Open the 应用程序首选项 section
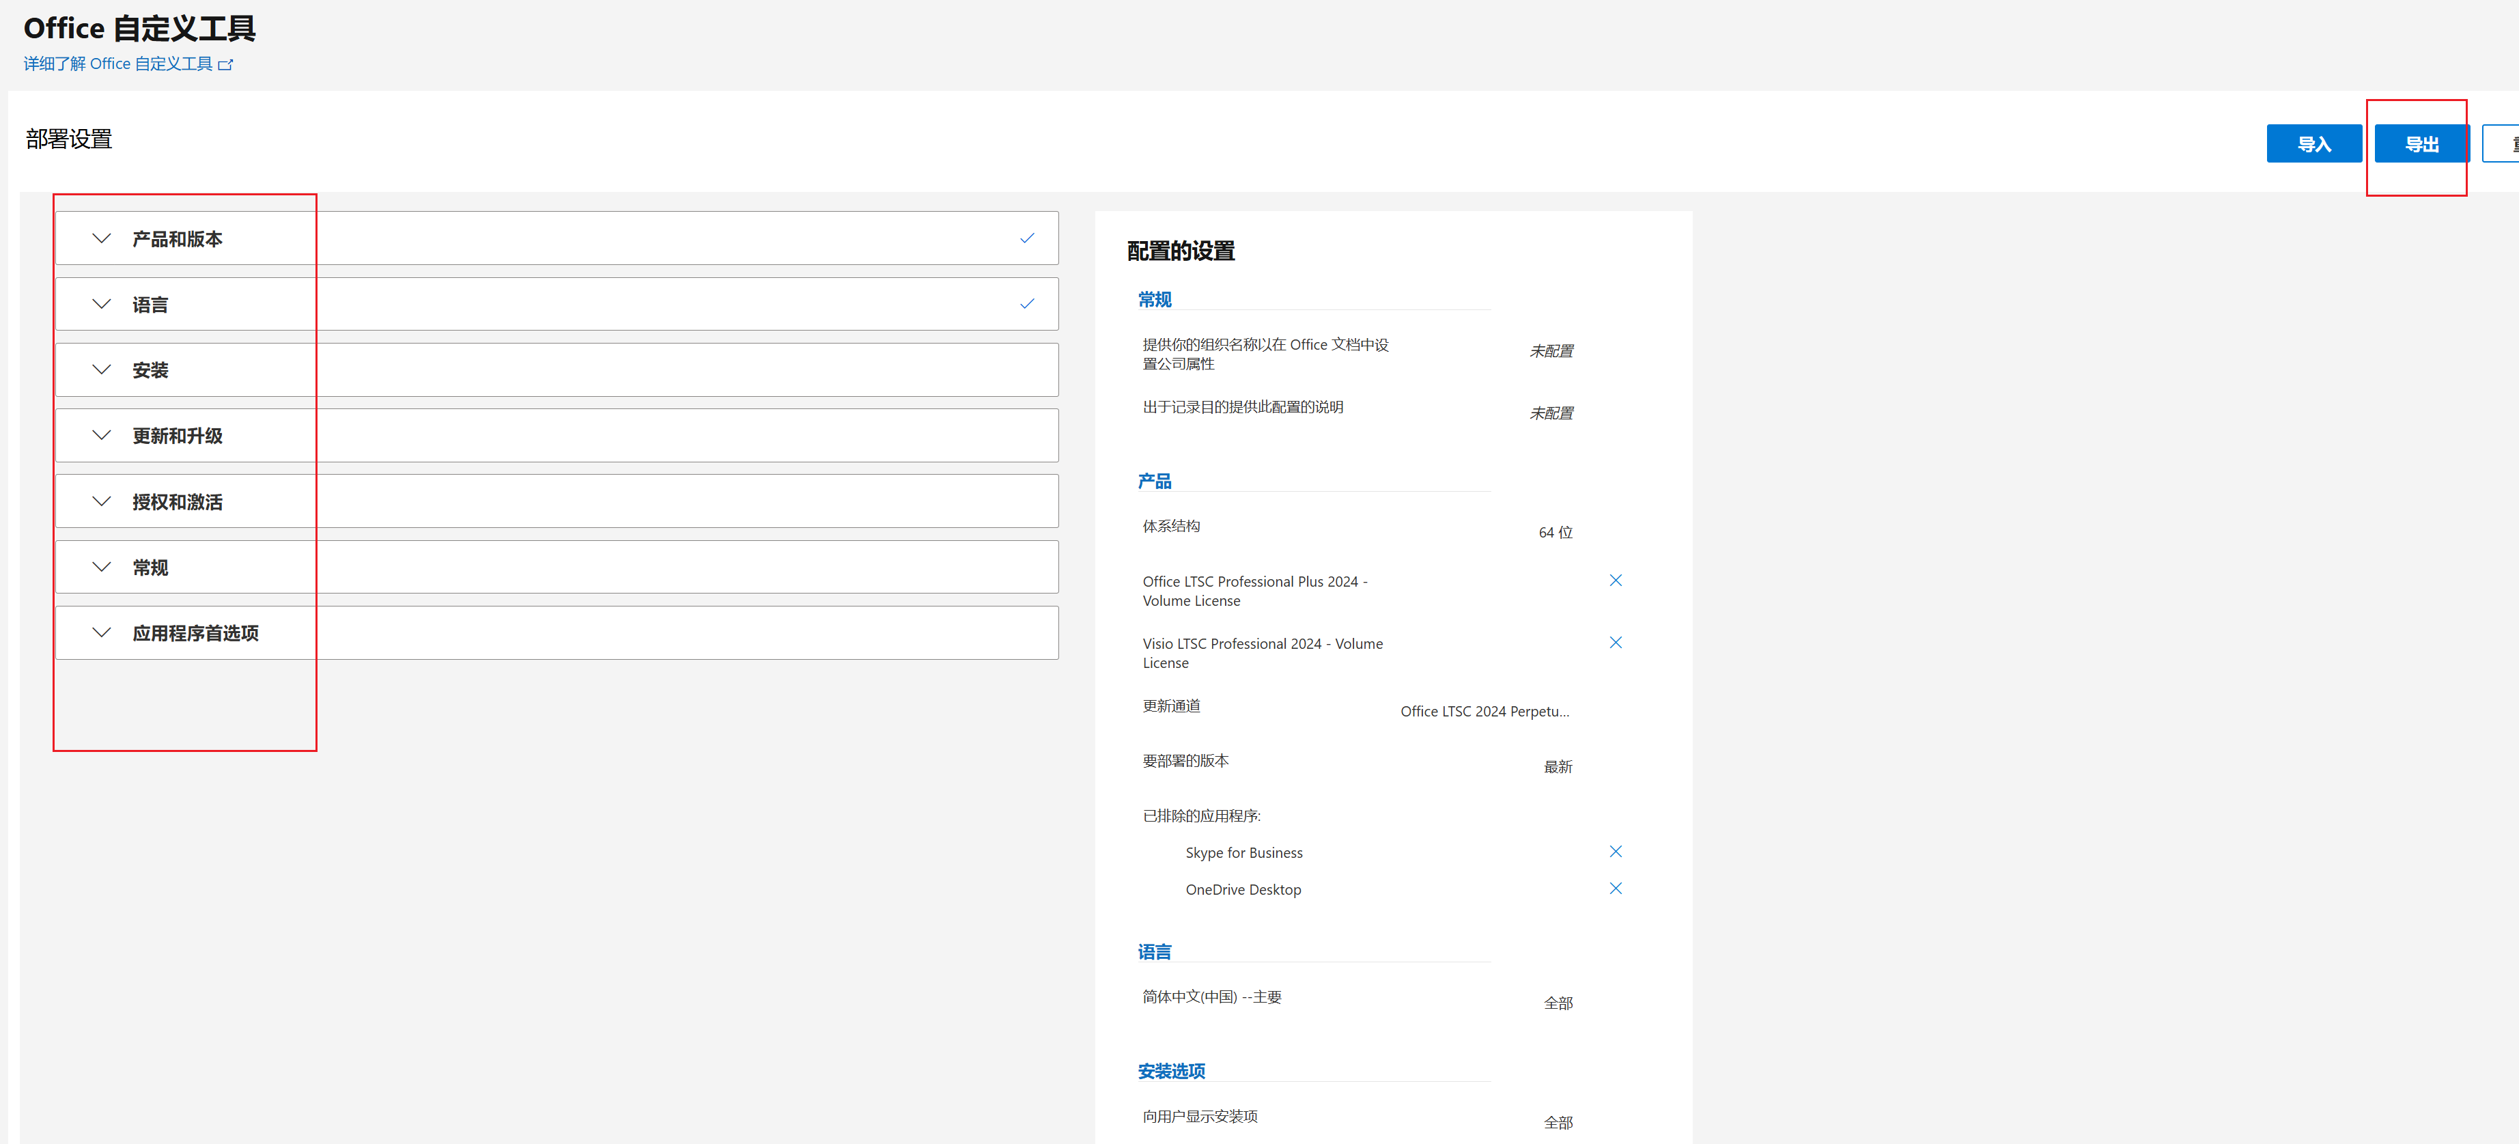The height and width of the screenshot is (1144, 2519). [195, 634]
